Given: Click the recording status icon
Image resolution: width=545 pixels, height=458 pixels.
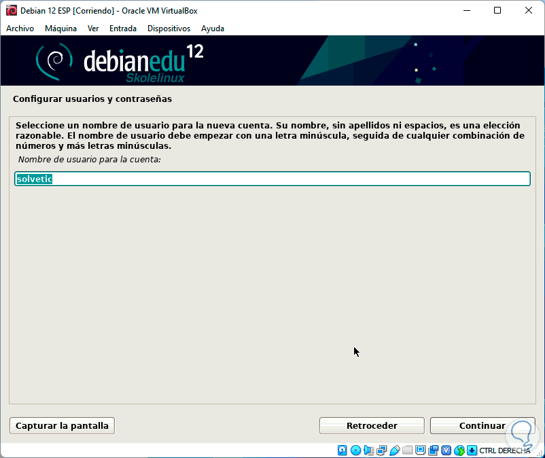Looking at the screenshot, I should (433, 451).
